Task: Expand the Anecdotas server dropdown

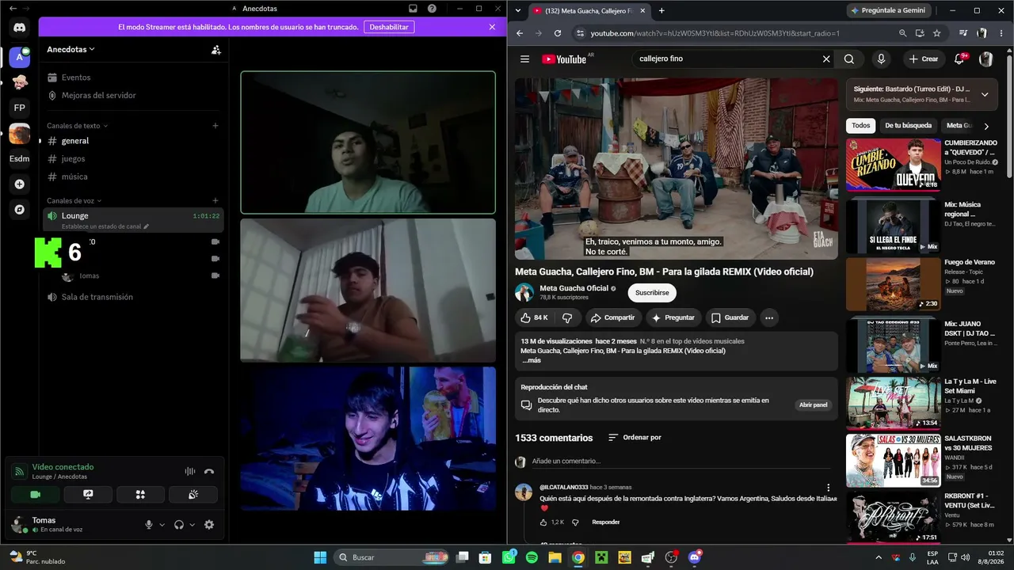Action: (x=71, y=49)
